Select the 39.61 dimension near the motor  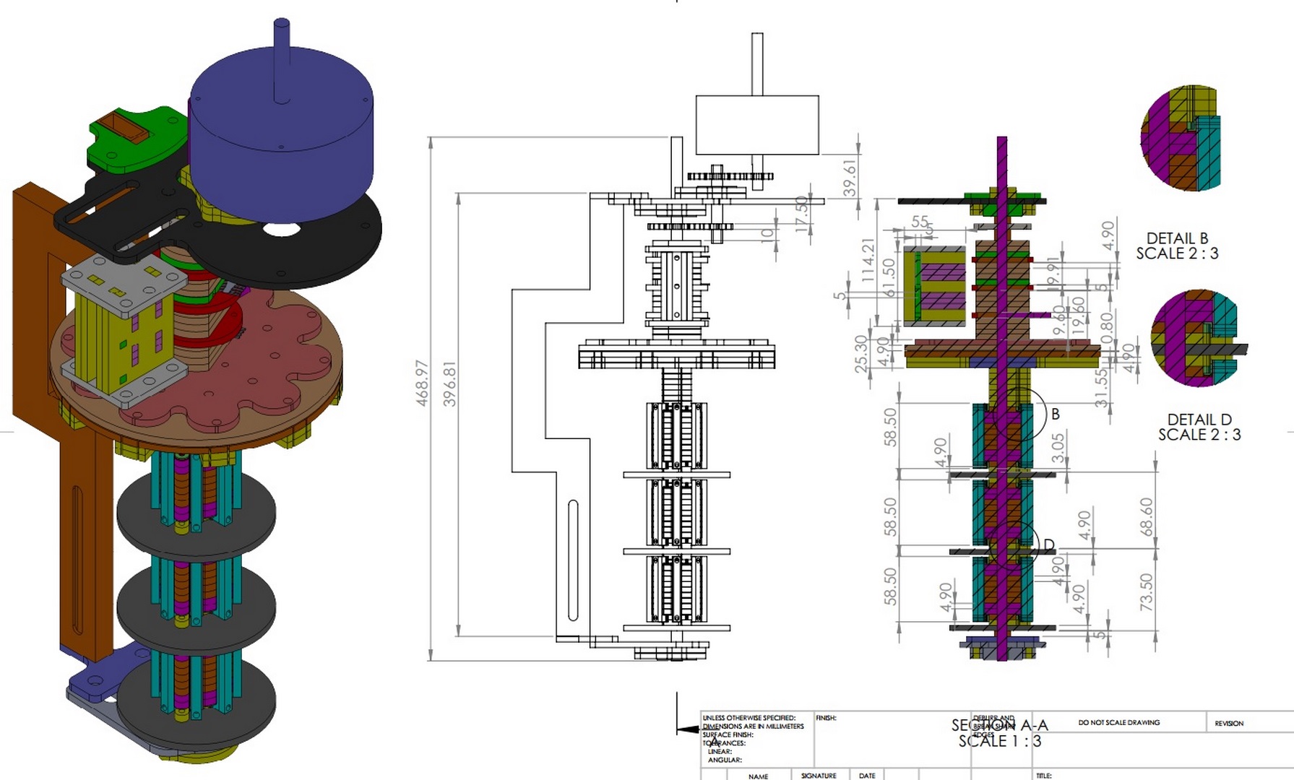point(850,178)
